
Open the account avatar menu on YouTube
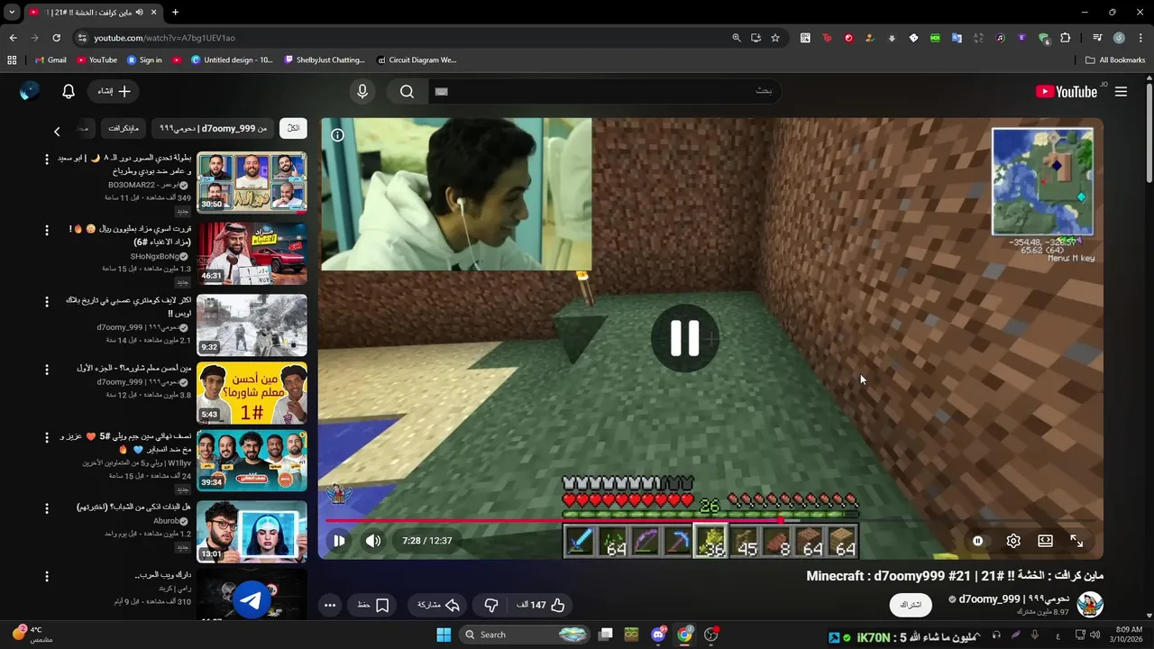click(x=30, y=91)
